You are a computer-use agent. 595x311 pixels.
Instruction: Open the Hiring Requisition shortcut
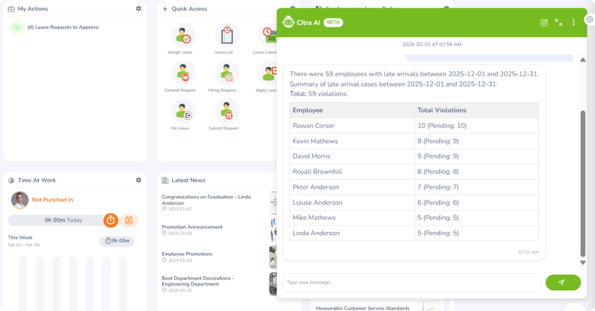tap(227, 73)
